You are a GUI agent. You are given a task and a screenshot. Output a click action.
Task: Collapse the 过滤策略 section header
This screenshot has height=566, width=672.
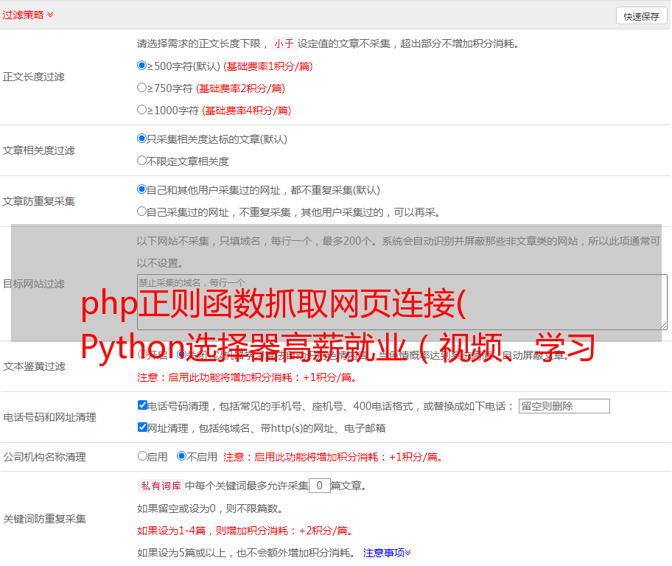28,15
